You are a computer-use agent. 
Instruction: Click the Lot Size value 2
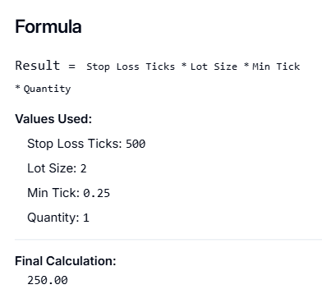click(x=83, y=168)
